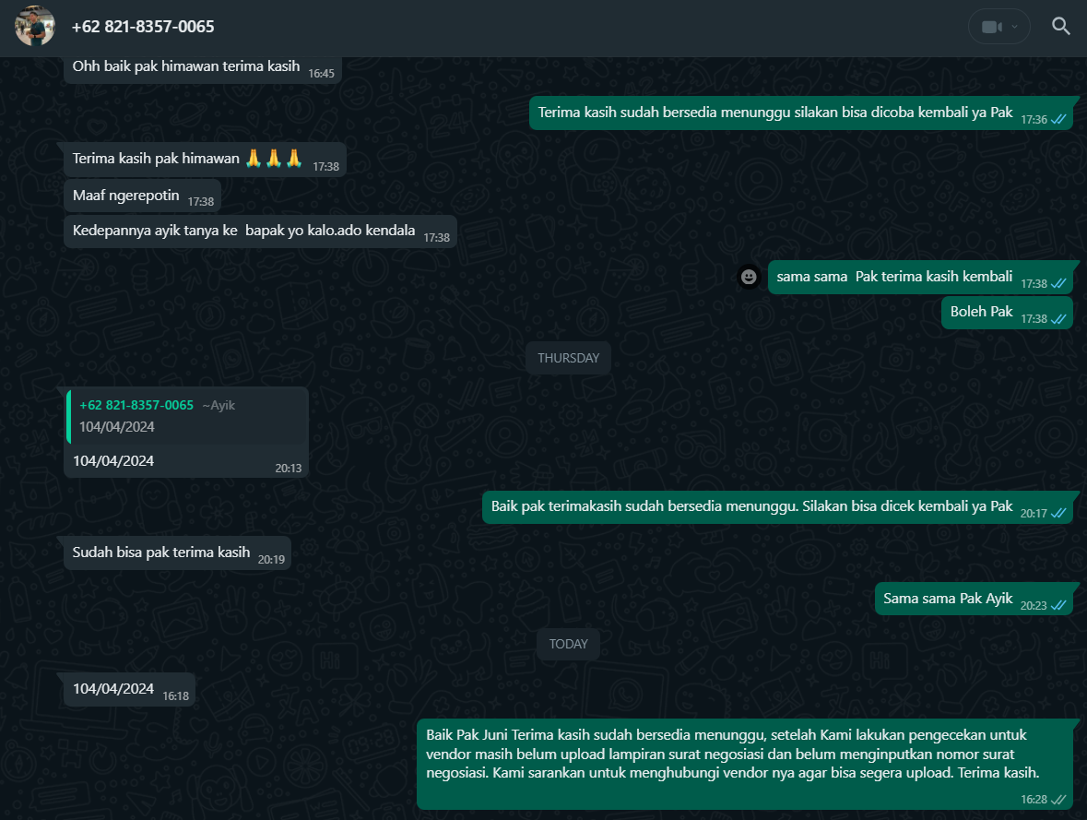1087x820 pixels.
Task: Click the 'Sudah bisa pak terima kasih' message
Action: pos(161,553)
